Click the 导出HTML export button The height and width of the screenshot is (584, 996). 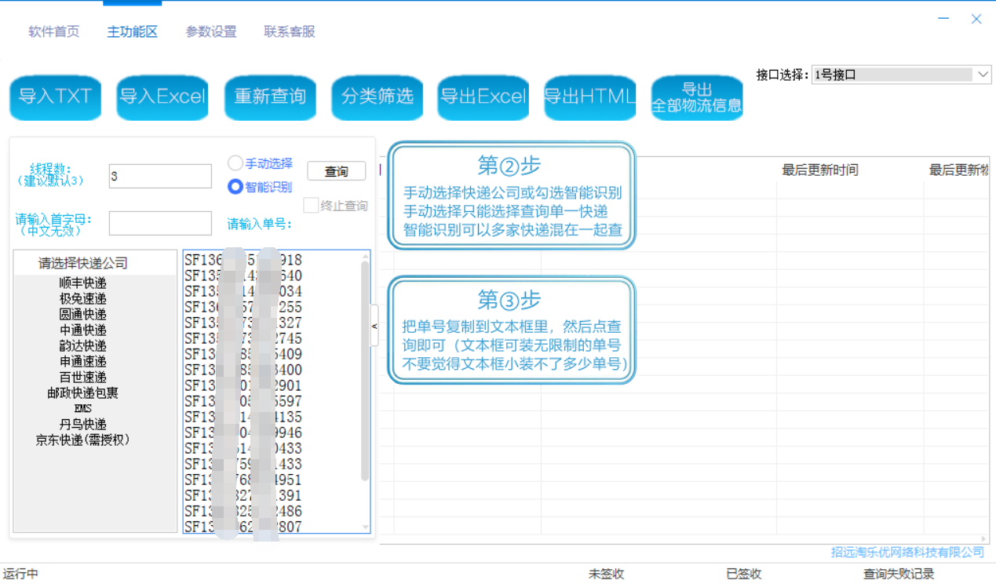589,97
